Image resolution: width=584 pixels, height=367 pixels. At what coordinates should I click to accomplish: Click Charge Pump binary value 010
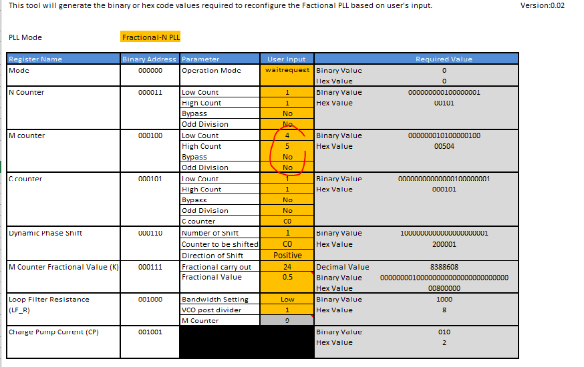tap(444, 332)
